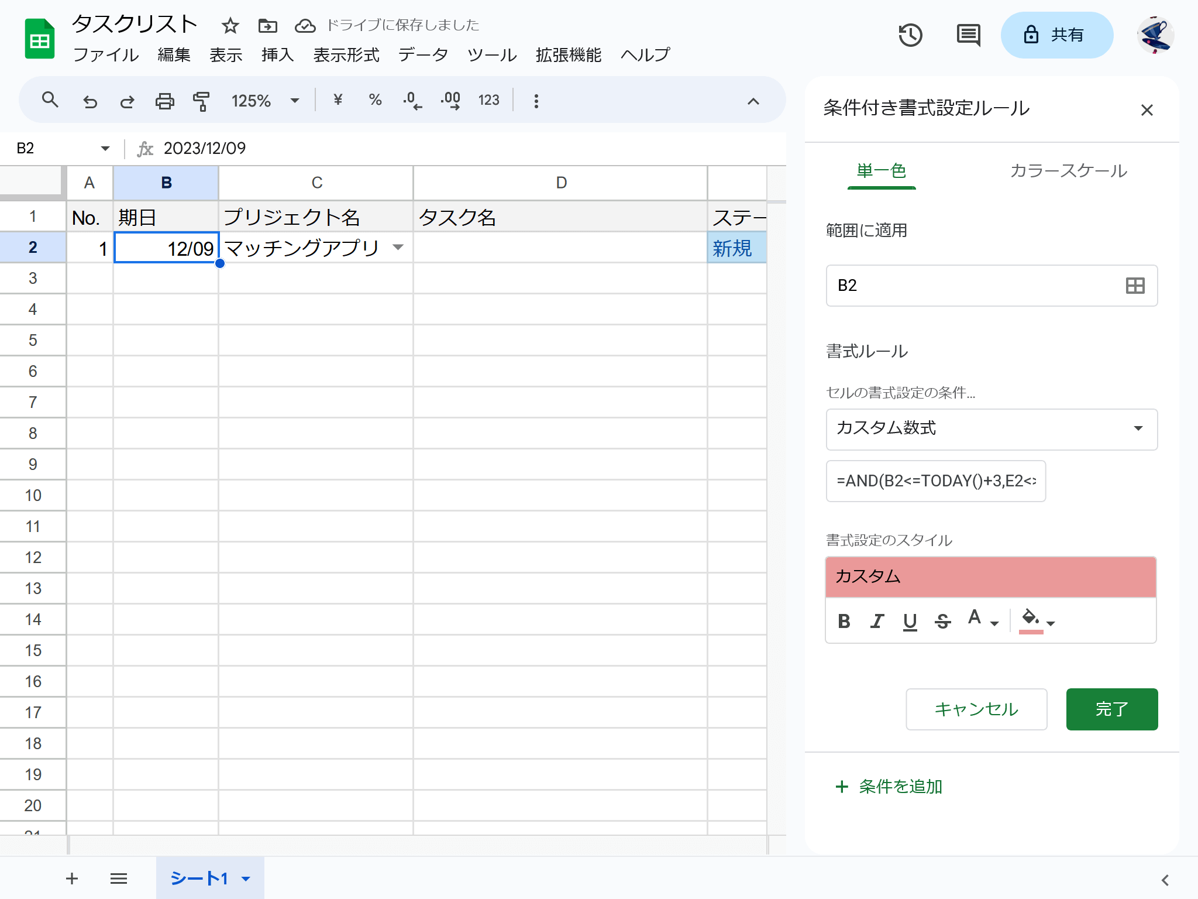Toggle strikethrough in formatting style
1198x899 pixels.
tap(942, 621)
